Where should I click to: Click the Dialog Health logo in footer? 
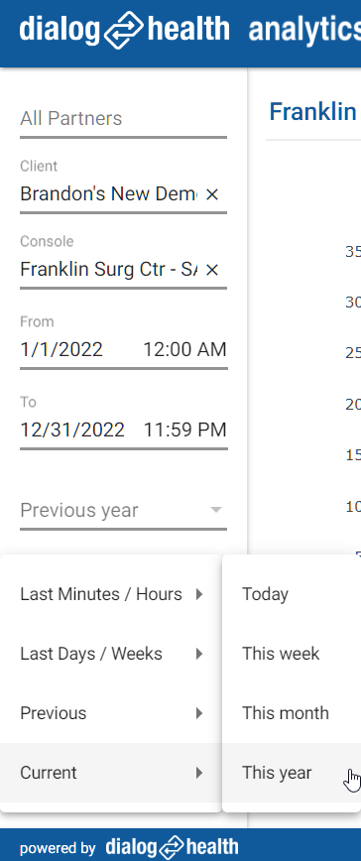[172, 847]
